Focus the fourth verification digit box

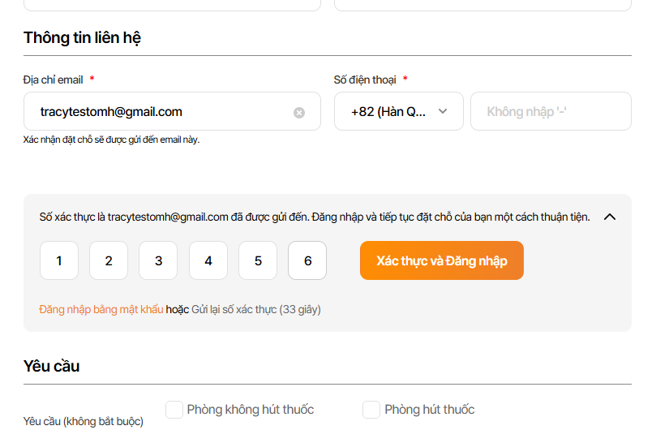208,261
